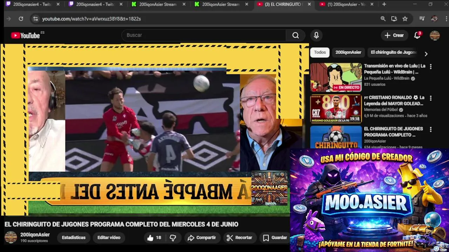The width and height of the screenshot is (449, 252).
Task: Start voice search with the microphone icon
Action: point(316,35)
